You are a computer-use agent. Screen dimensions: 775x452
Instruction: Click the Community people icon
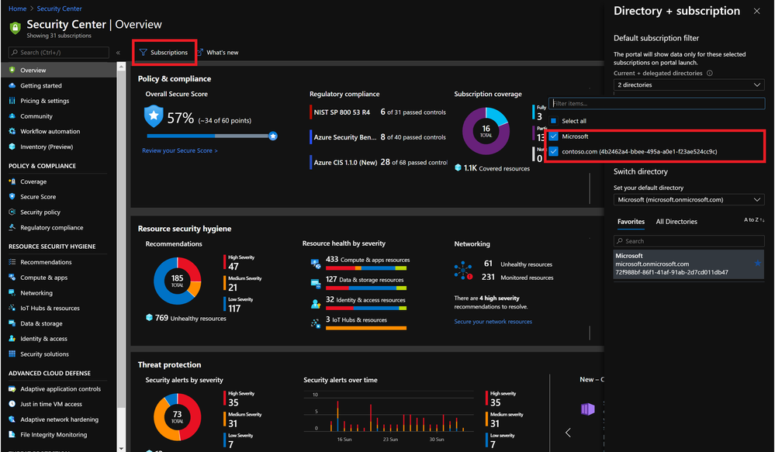coord(12,116)
